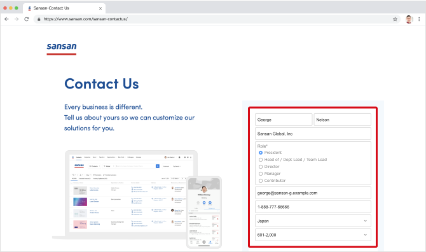Click the company field Sansan Global, Inc
This screenshot has width=426, height=252.
point(313,134)
